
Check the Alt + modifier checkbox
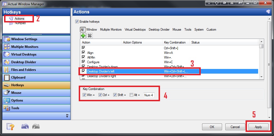(x=132, y=95)
